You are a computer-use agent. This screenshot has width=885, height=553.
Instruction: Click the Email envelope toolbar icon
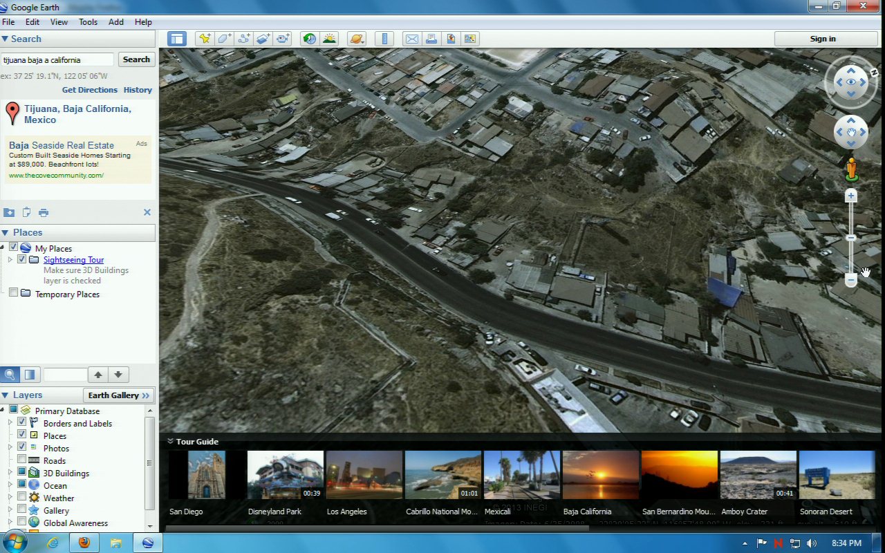pyautogui.click(x=412, y=39)
